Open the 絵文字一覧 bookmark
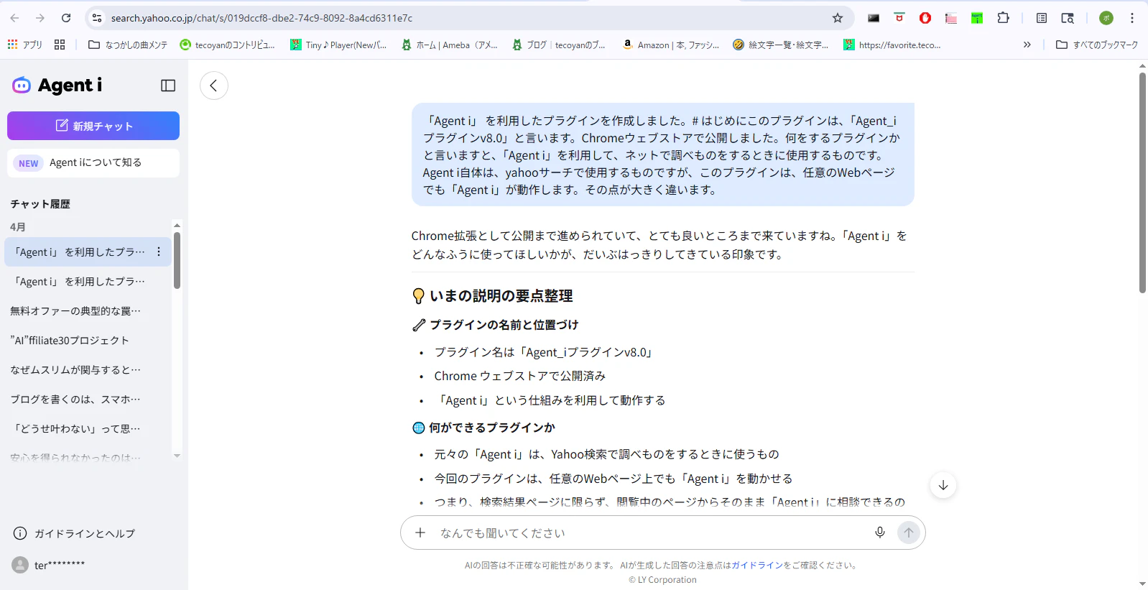This screenshot has height=590, width=1148. click(x=781, y=45)
